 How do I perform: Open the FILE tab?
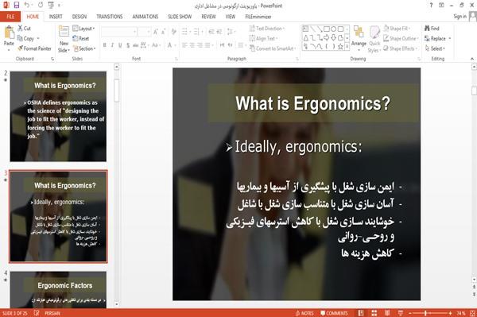(x=10, y=17)
